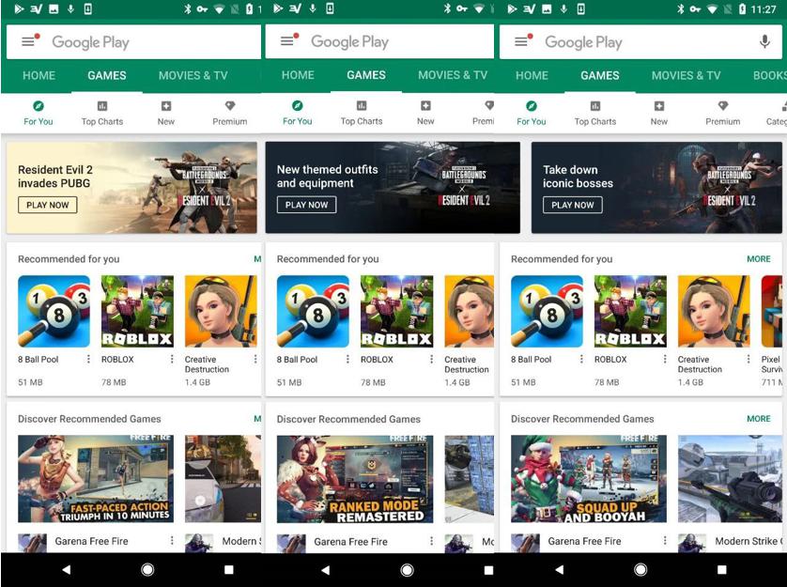This screenshot has height=587, width=787.
Task: Open Creative Destruction options menu, right screen
Action: click(748, 359)
